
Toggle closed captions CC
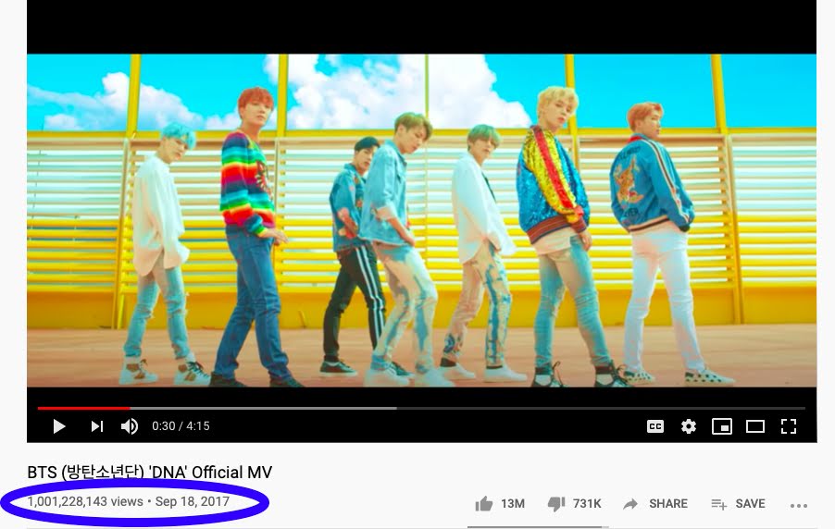click(655, 426)
